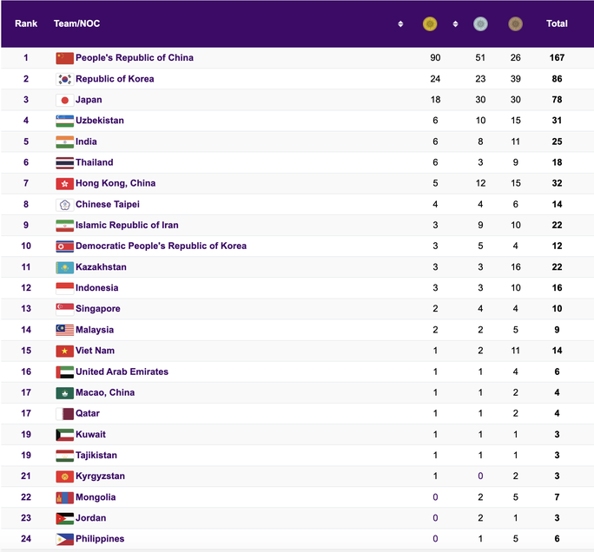Sort table by Total column header
This screenshot has width=594, height=552.
[x=557, y=24]
